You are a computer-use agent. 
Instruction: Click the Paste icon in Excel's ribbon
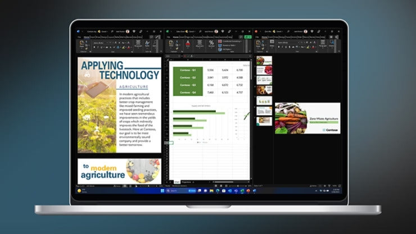click(172, 44)
